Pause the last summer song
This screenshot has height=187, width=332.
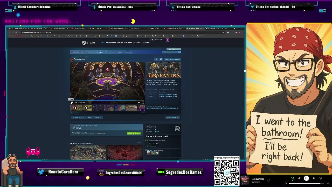[x=306, y=178]
